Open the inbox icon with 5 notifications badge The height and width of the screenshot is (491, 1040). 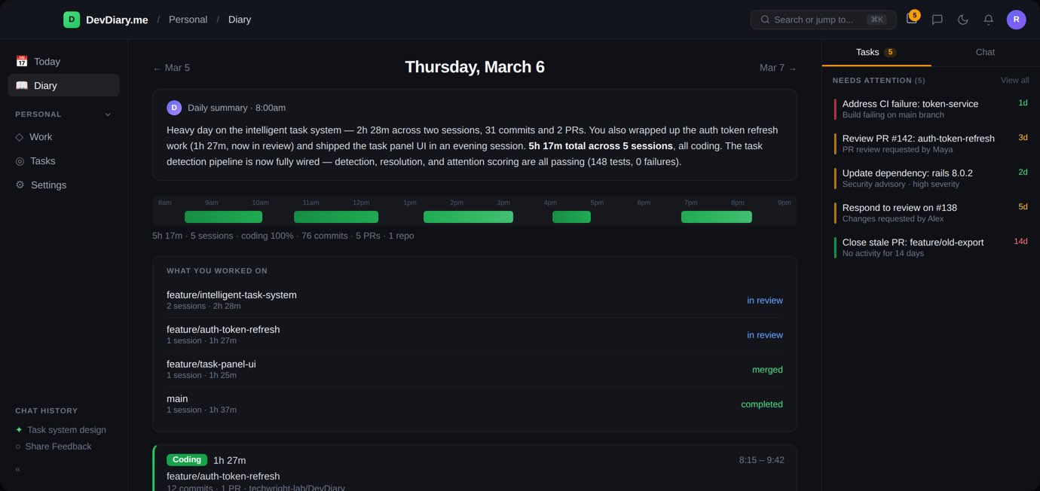[x=911, y=20]
